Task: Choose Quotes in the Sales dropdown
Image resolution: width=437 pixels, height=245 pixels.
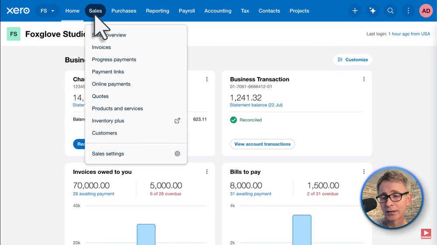Action: pyautogui.click(x=100, y=96)
